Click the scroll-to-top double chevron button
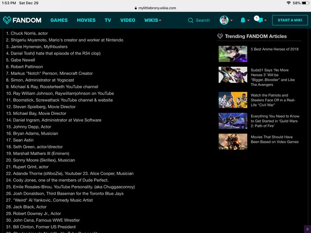The image size is (311, 233). (307, 229)
